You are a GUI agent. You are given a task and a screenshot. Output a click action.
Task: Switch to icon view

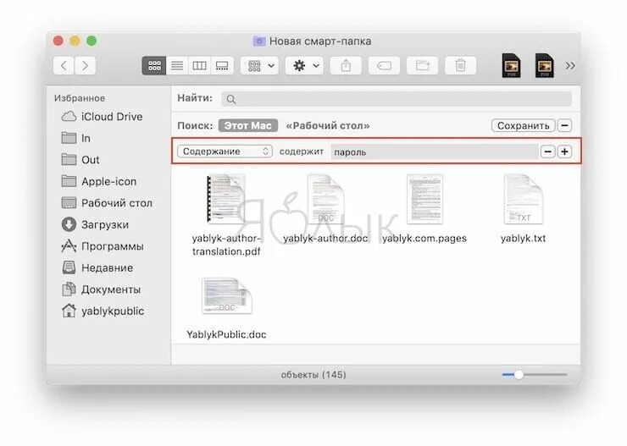[154, 65]
